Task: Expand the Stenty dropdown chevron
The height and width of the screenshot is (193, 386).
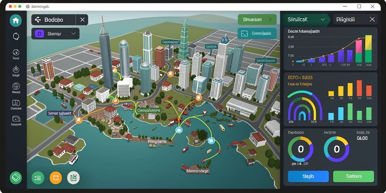Action: click(x=74, y=34)
